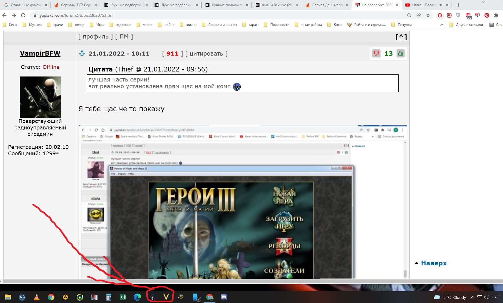This screenshot has width=503, height=303.
Task: Open the red fast-forward extension icon
Action: point(449,15)
